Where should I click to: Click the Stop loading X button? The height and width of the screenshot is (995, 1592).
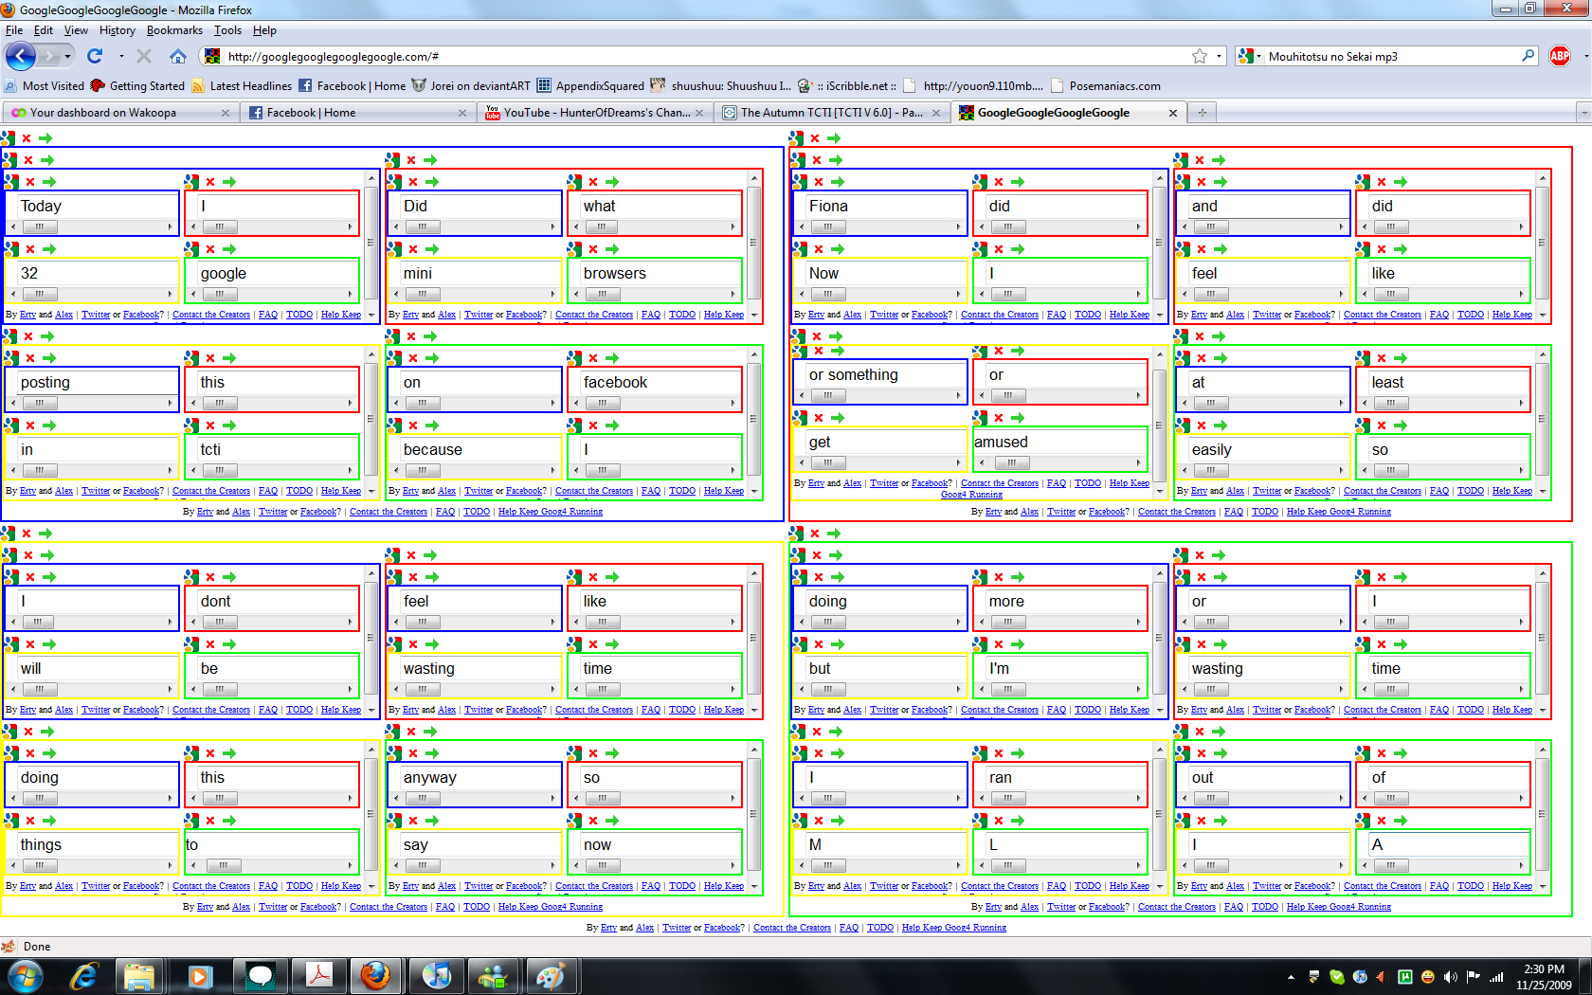click(144, 56)
